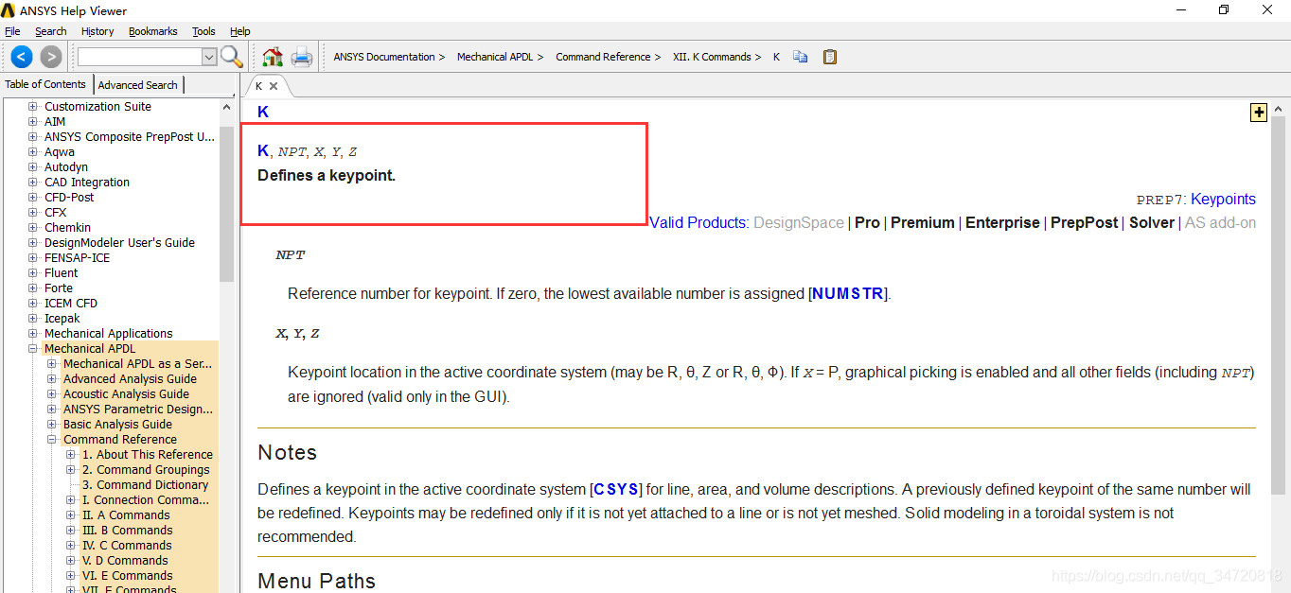This screenshot has height=593, width=1291.
Task: Open ANSYS Composite PrepPost item
Action: point(130,137)
